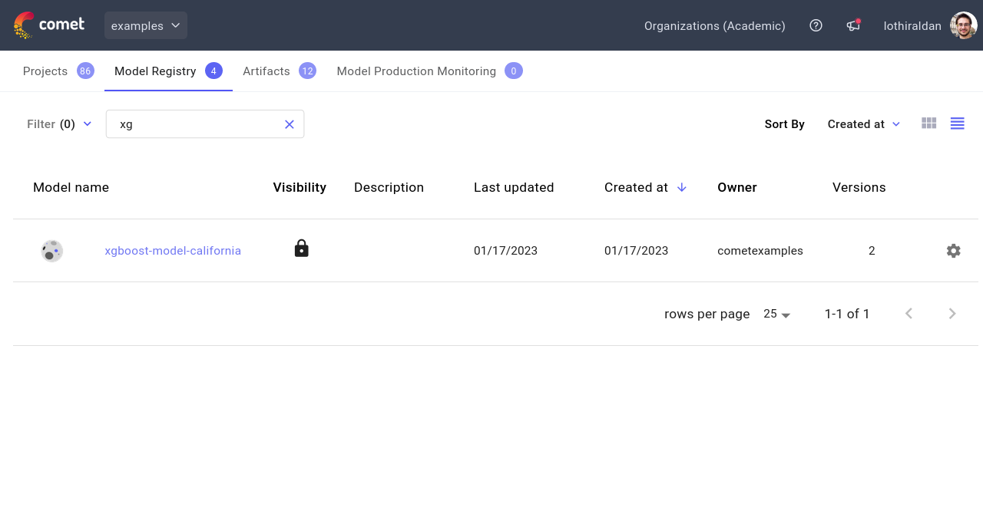The width and height of the screenshot is (983, 507).
Task: Switch to the Artifacts tab
Action: tap(266, 71)
